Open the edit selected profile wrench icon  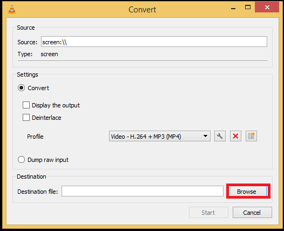(x=220, y=136)
